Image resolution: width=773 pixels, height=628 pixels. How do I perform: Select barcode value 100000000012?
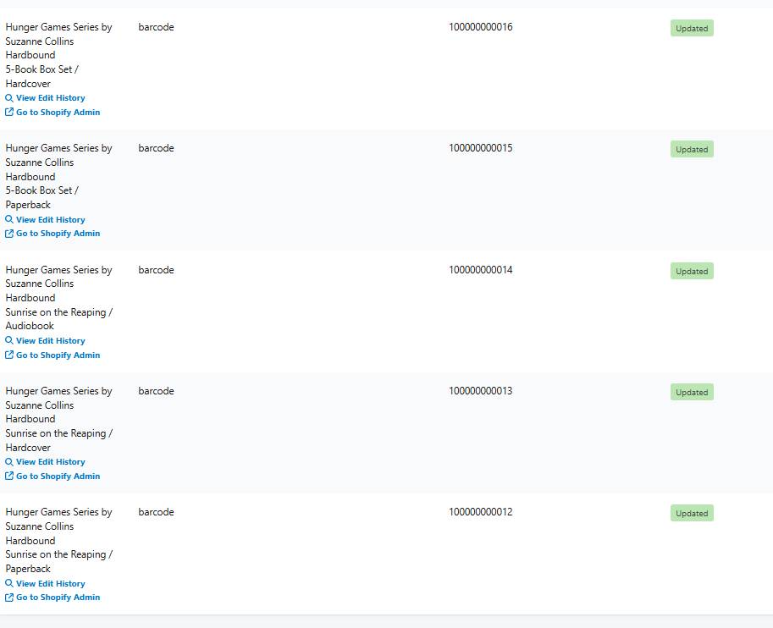[481, 512]
